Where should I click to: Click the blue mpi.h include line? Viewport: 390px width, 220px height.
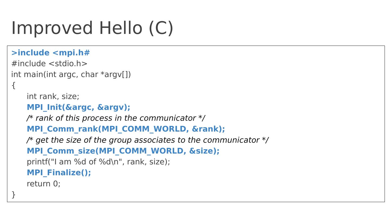click(x=51, y=53)
